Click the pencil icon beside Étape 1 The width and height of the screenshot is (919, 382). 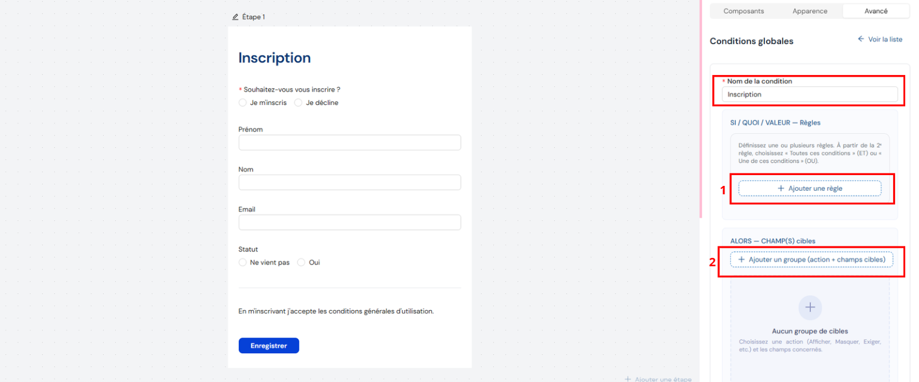point(235,17)
